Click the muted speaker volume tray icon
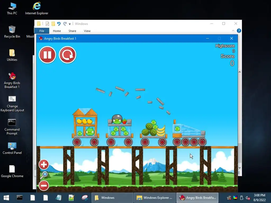Screen dimensions: 271x203 point(248,198)
